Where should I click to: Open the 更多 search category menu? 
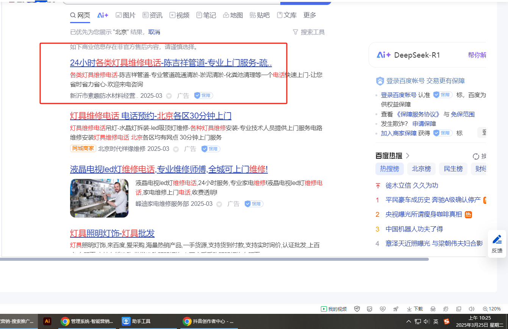[309, 15]
